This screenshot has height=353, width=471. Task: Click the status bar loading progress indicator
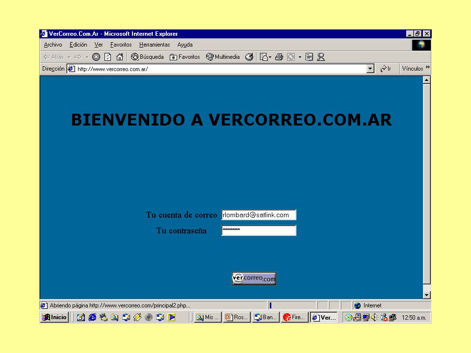pyautogui.click(x=291, y=305)
